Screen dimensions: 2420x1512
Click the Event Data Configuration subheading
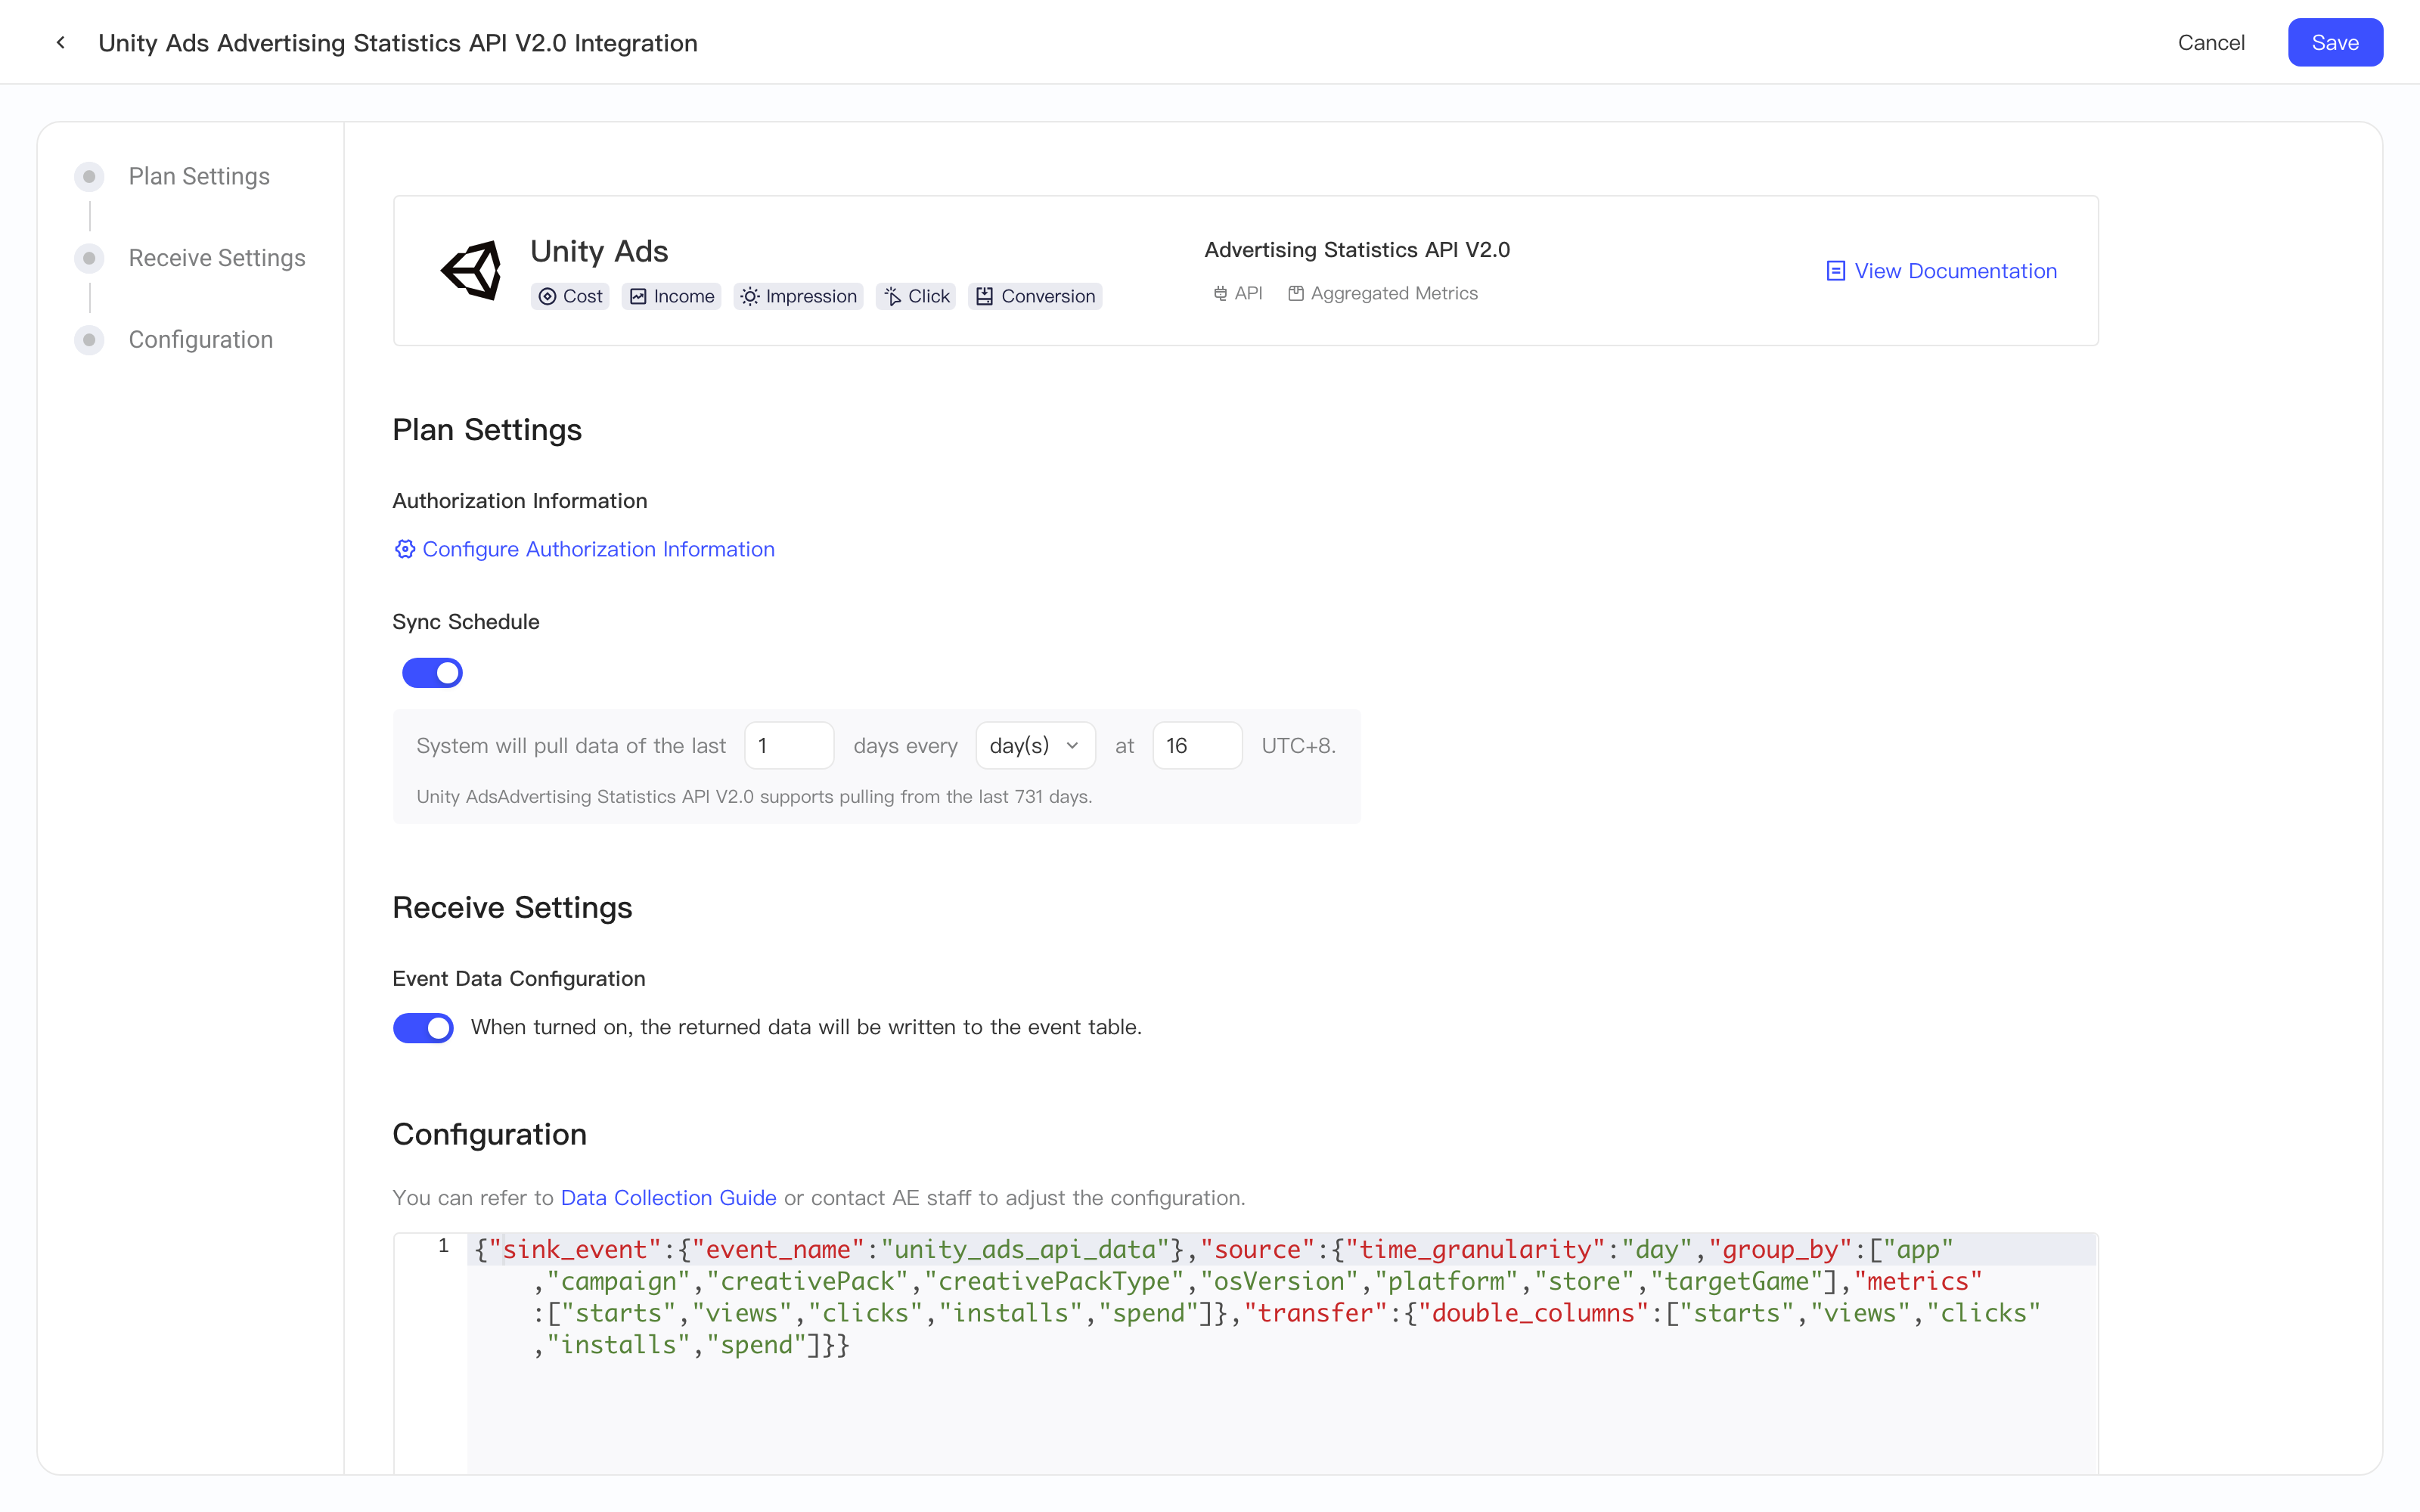click(519, 978)
